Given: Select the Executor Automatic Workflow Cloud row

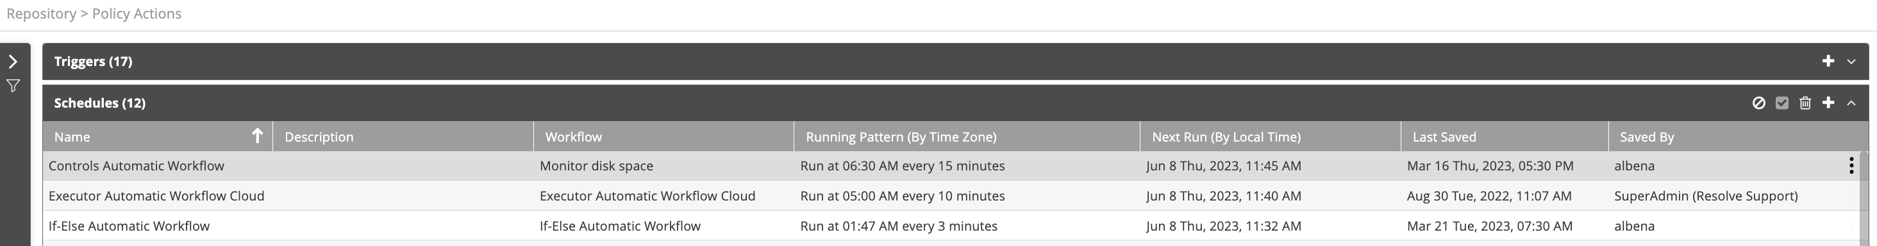Looking at the screenshot, I should (951, 196).
